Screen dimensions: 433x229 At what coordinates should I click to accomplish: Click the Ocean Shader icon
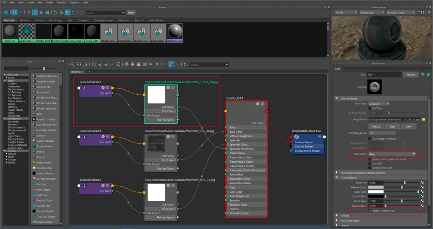tap(33, 146)
